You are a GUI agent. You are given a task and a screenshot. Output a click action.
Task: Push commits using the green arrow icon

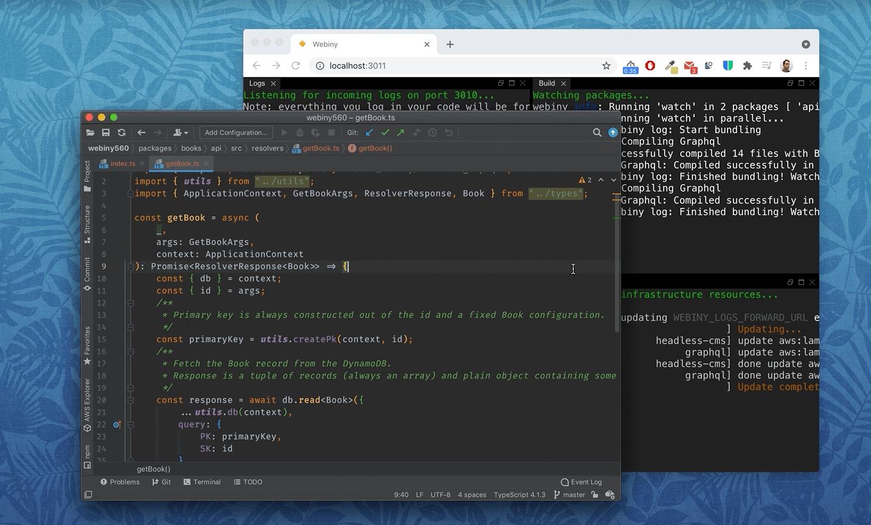click(401, 132)
